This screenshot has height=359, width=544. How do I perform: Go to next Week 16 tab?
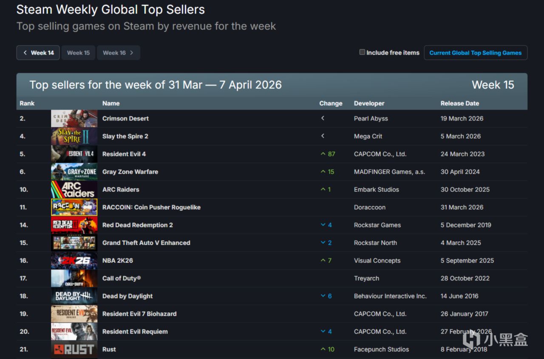point(118,53)
